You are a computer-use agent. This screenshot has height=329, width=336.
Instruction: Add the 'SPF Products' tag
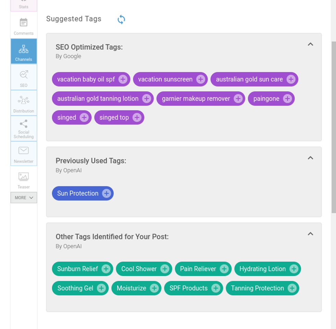click(215, 288)
